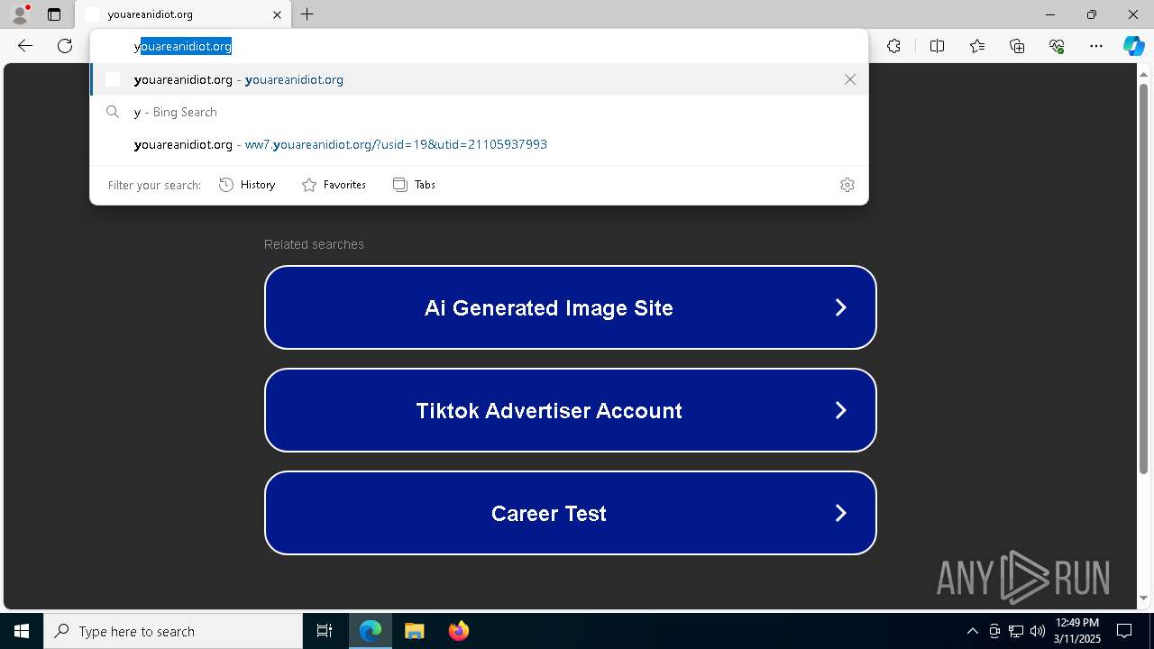This screenshot has width=1154, height=649.
Task: Click the address bar URL text
Action: (183, 46)
